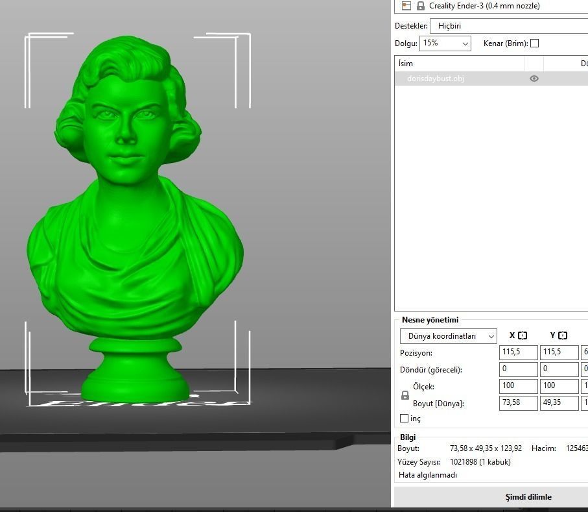The width and height of the screenshot is (588, 512).
Task: Click the Hata algılanmadı status text
Action: pyautogui.click(x=428, y=475)
